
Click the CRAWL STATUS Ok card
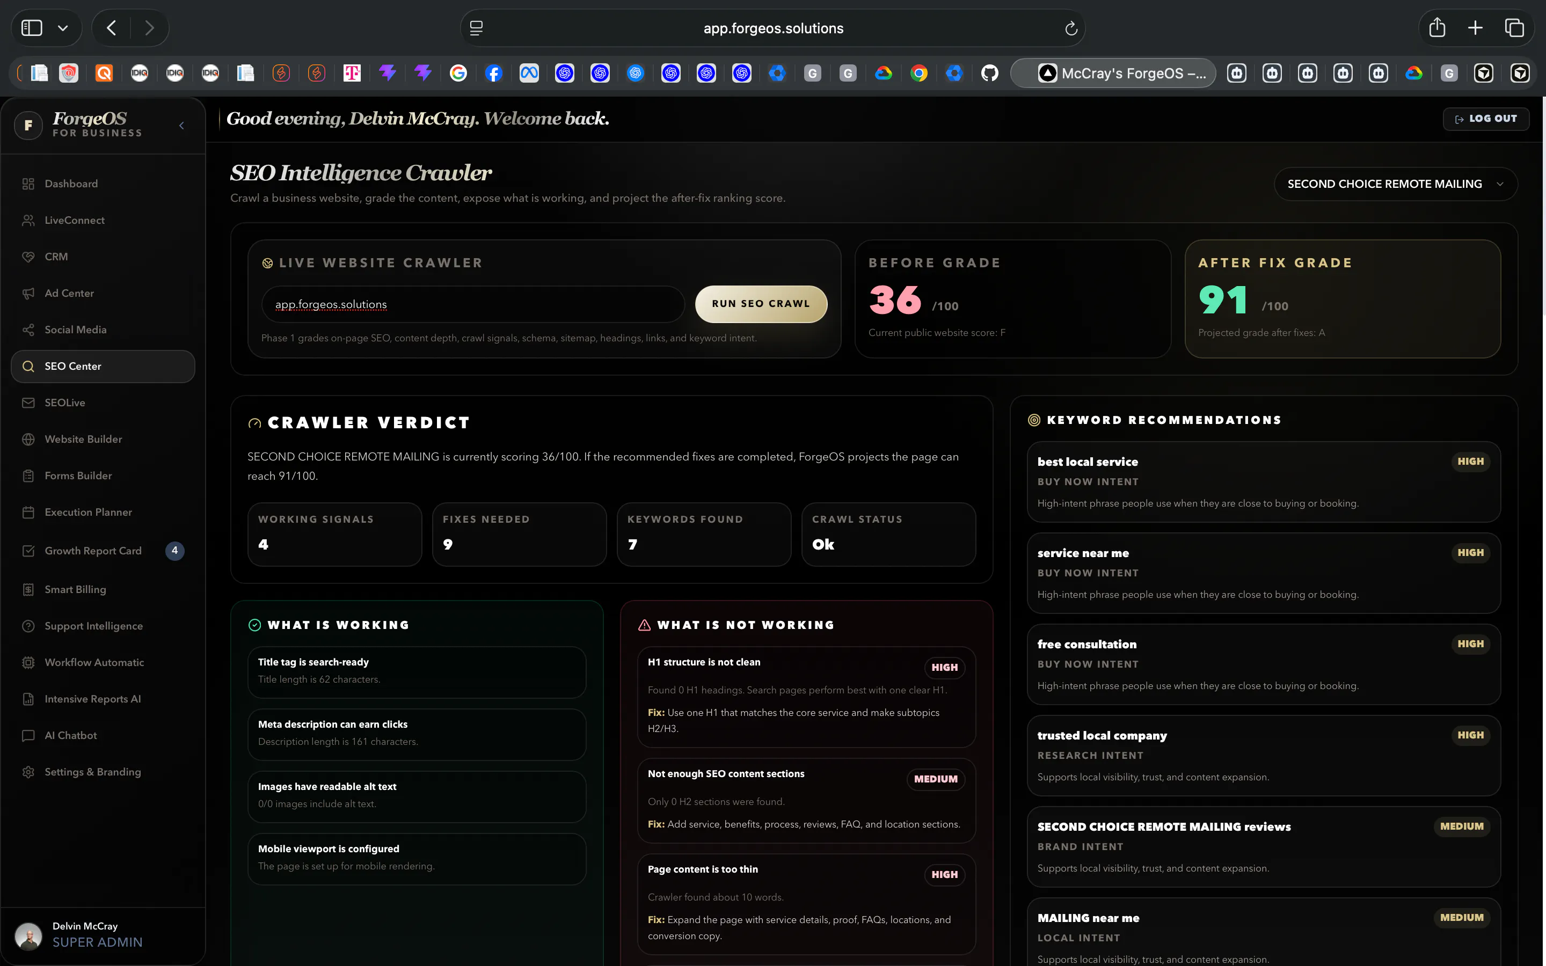click(888, 534)
